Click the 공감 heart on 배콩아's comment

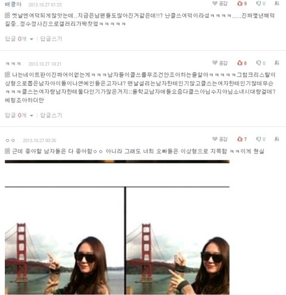[x=220, y=4]
